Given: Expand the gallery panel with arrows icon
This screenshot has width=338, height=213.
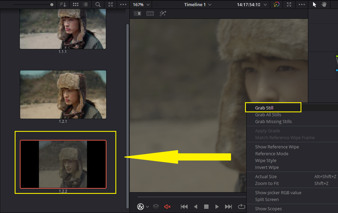Looking at the screenshot, I should pos(110,5).
